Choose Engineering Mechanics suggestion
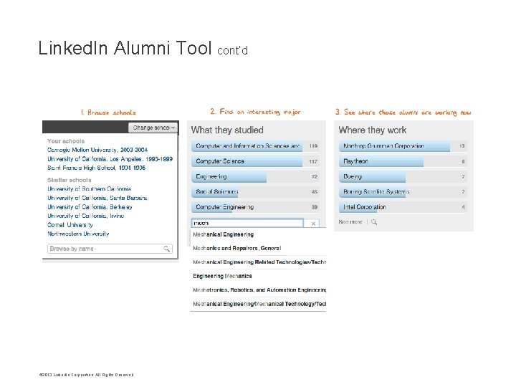 point(222,276)
